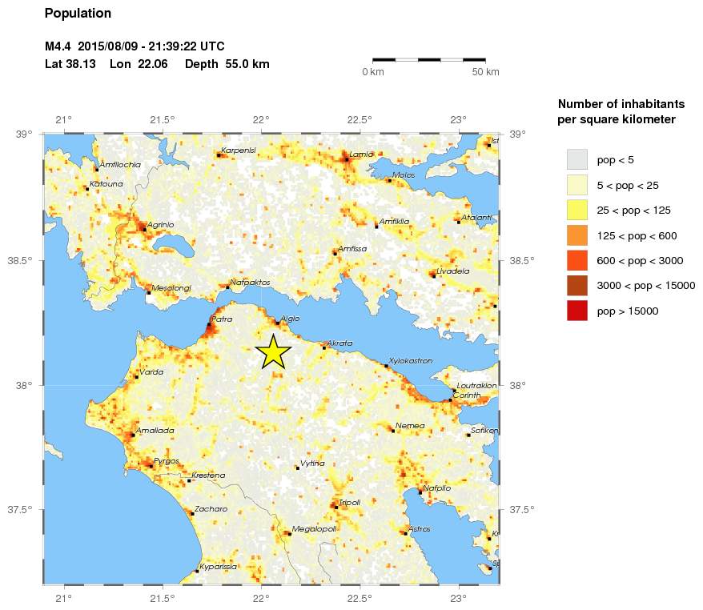The image size is (703, 610).
Task: Click the yellow epicenter star marker
Action: tap(273, 352)
